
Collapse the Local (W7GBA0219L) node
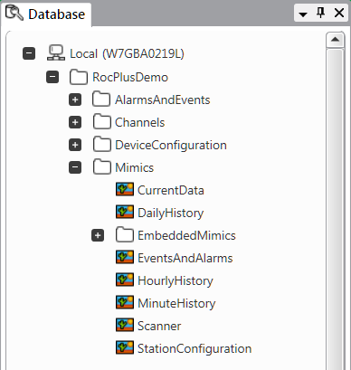[29, 53]
